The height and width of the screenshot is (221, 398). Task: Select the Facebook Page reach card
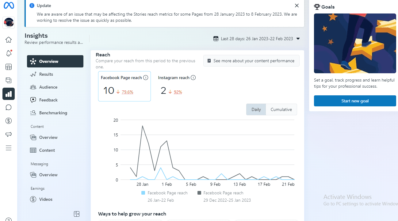pyautogui.click(x=124, y=86)
